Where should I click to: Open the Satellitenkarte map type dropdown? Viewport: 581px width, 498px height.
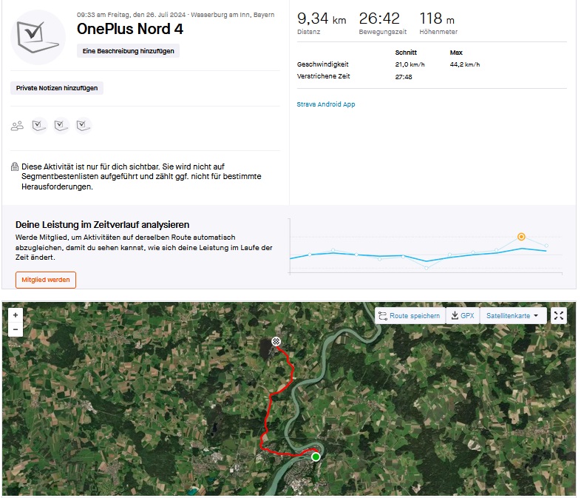click(x=512, y=316)
